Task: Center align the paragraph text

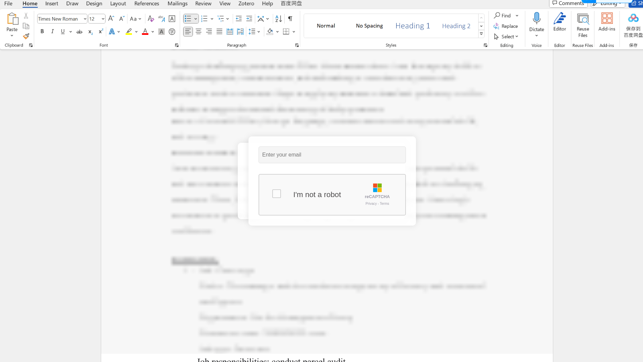Action: click(199, 32)
